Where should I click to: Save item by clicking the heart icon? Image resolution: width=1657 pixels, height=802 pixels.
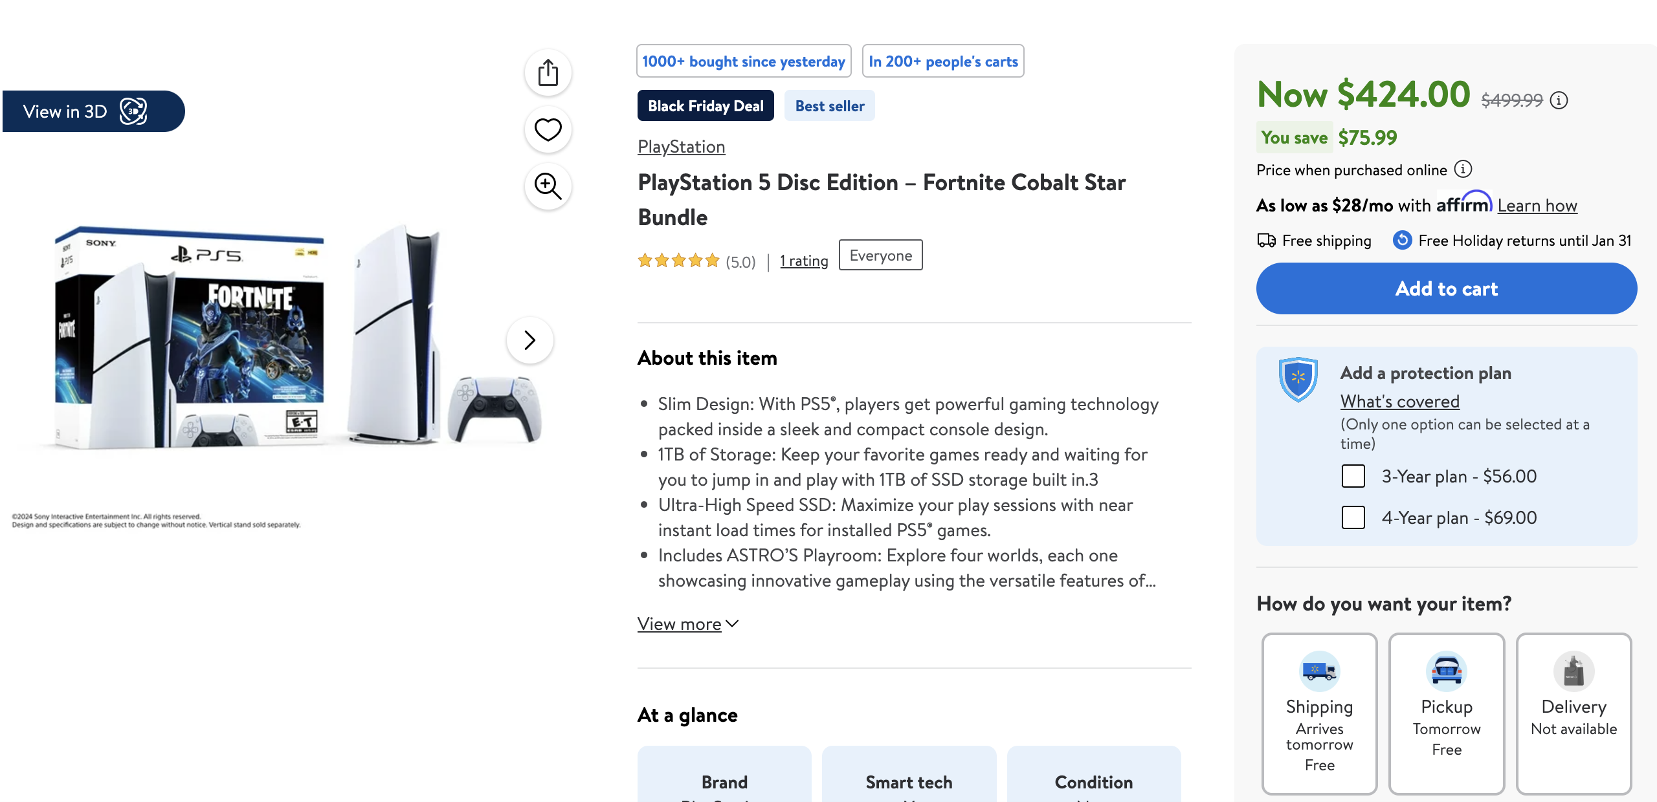tap(548, 129)
